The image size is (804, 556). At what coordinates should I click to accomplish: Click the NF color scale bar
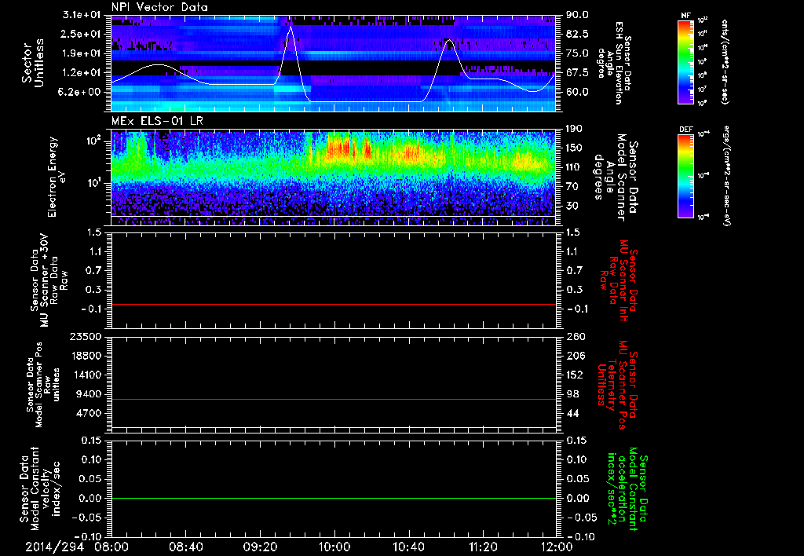click(686, 62)
